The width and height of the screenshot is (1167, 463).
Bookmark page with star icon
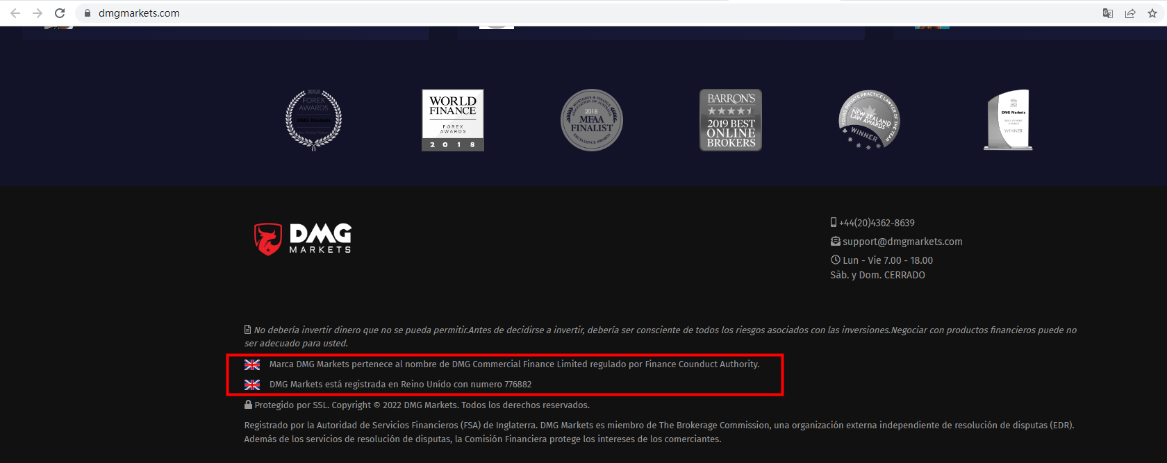tap(1152, 13)
